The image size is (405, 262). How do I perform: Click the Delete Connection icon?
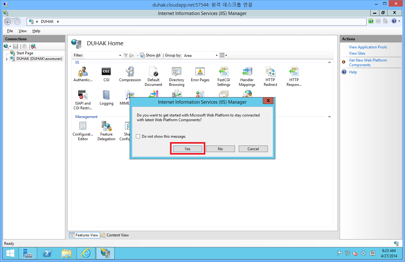(x=33, y=46)
